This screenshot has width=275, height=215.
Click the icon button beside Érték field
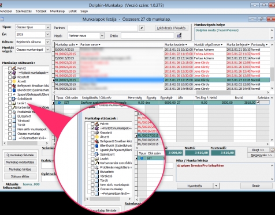[x=179, y=36]
